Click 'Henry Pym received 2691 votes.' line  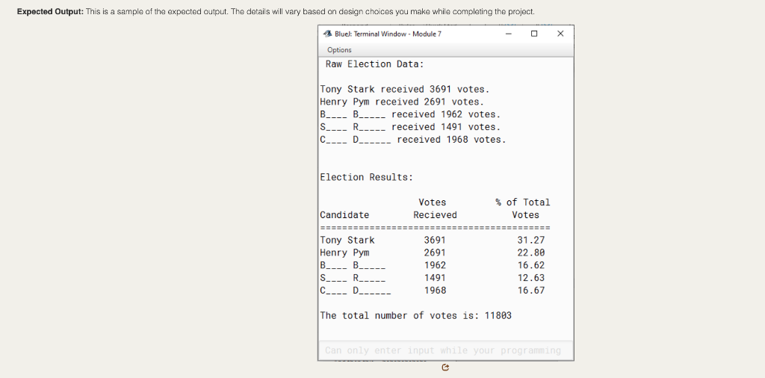pyautogui.click(x=402, y=102)
